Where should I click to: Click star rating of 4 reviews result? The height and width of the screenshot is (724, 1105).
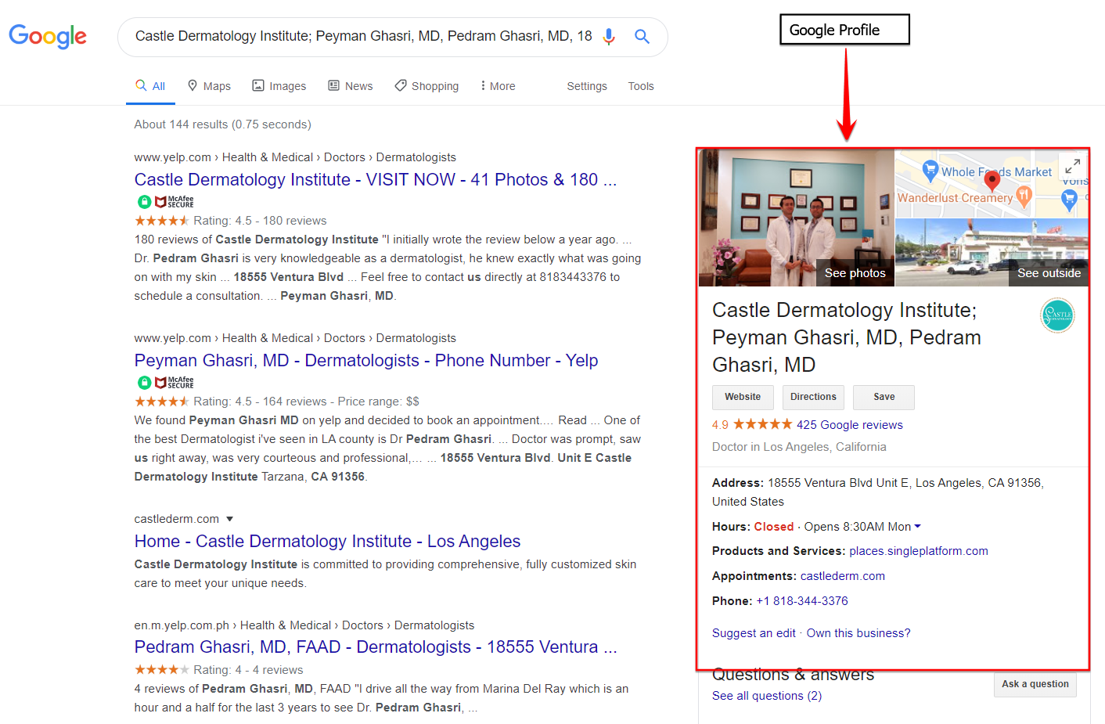tap(162, 670)
